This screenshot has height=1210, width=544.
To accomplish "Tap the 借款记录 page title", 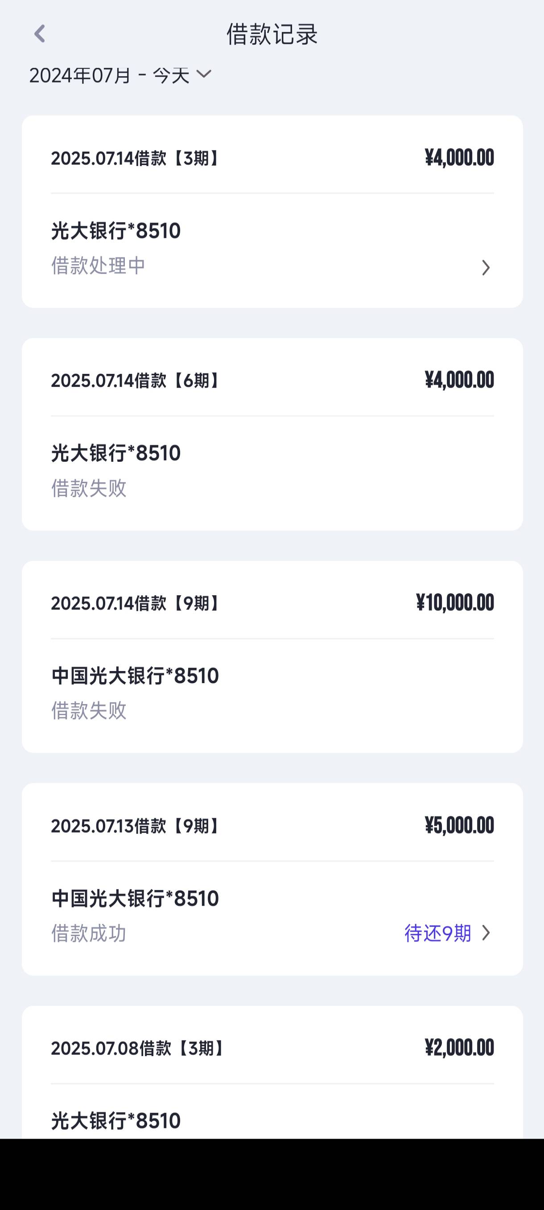I will tap(272, 34).
